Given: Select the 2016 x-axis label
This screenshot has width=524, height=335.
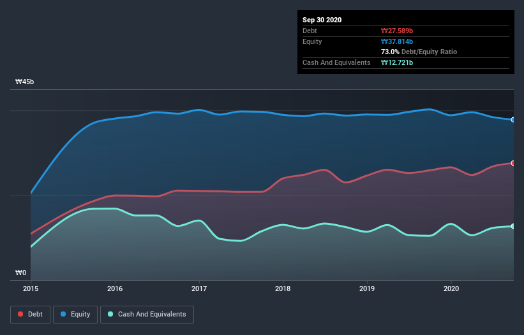Looking at the screenshot, I should click(x=115, y=289).
